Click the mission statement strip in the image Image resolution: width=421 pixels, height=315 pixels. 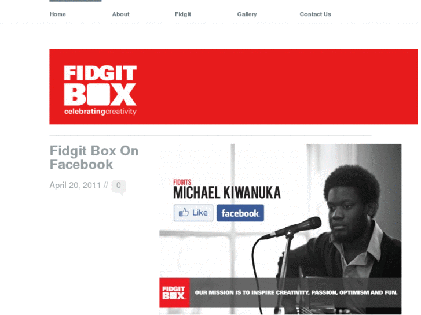(296, 292)
